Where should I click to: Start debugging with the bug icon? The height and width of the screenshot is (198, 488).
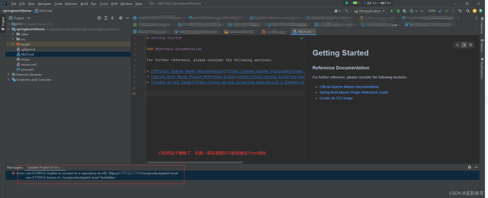[398, 11]
